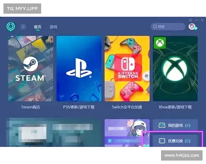
Task: Click the PSN更新/游戏下载 label
Action: tap(79, 107)
